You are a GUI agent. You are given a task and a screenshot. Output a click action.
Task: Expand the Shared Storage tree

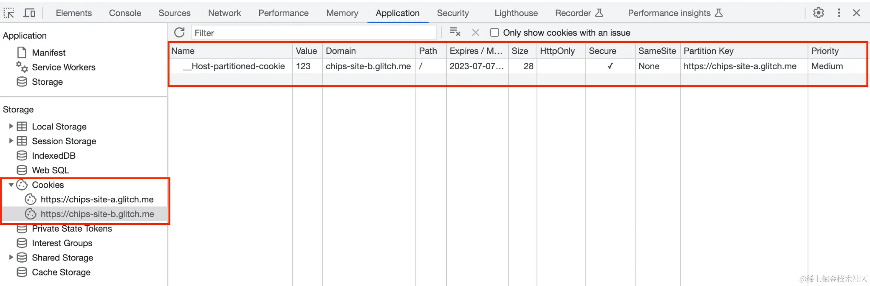(11, 258)
